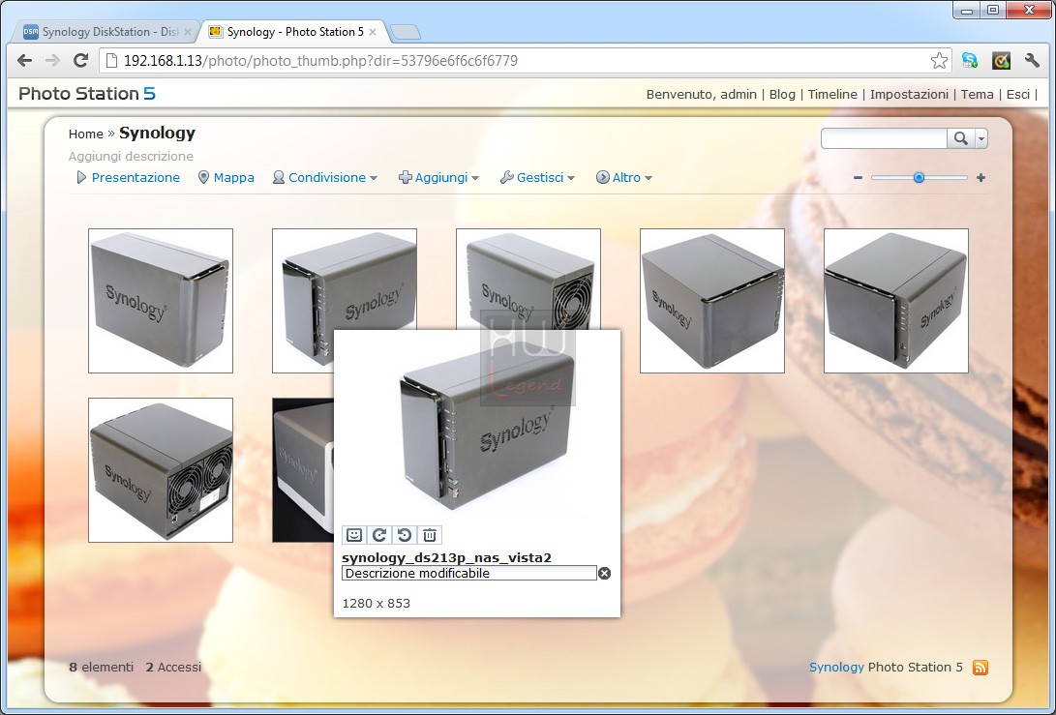Screen dimensions: 1056x715
Task: Click Aggiungi descrizione album text
Action: click(131, 156)
